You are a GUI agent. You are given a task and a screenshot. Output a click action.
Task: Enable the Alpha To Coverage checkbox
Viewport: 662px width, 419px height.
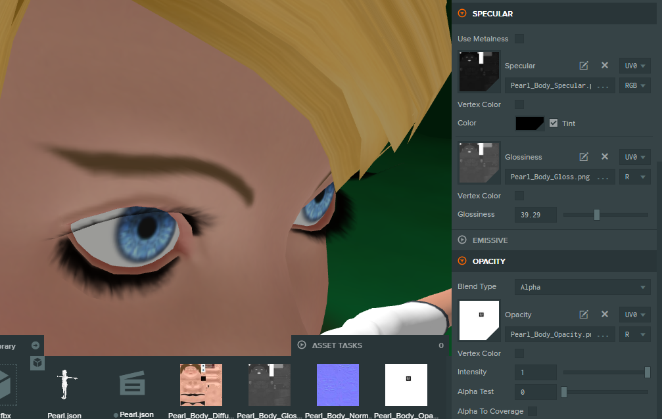tap(532, 411)
